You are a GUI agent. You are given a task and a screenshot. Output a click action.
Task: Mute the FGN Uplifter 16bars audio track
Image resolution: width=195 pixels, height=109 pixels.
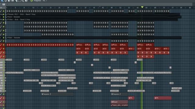[4, 75]
